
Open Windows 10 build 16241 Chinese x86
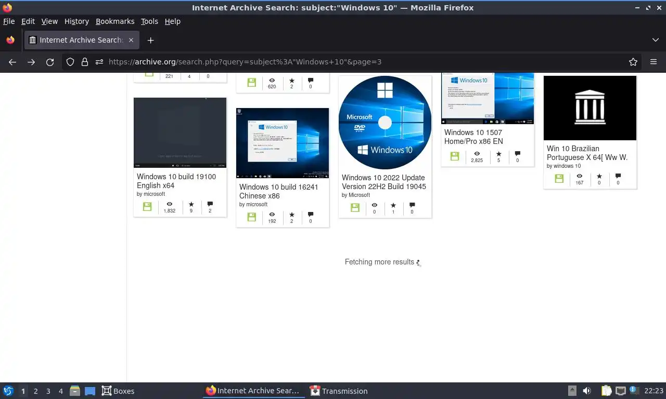tap(278, 191)
